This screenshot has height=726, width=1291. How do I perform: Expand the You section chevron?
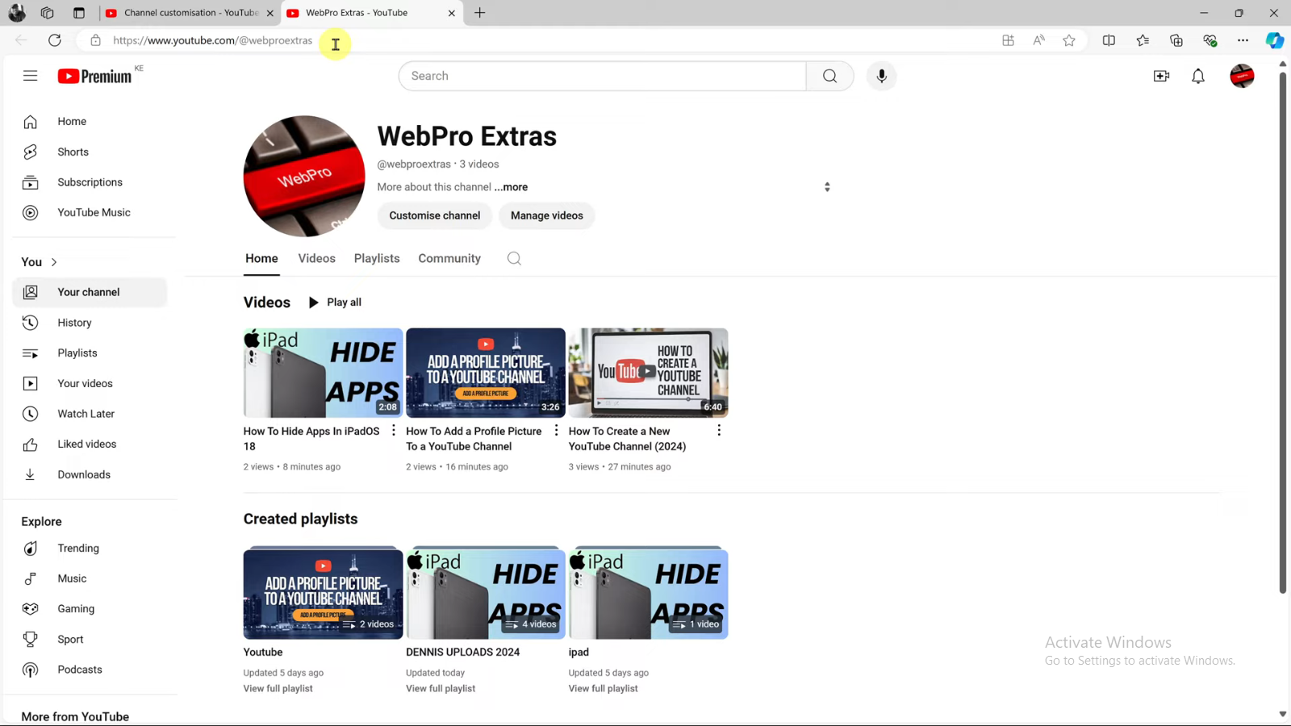tap(54, 262)
